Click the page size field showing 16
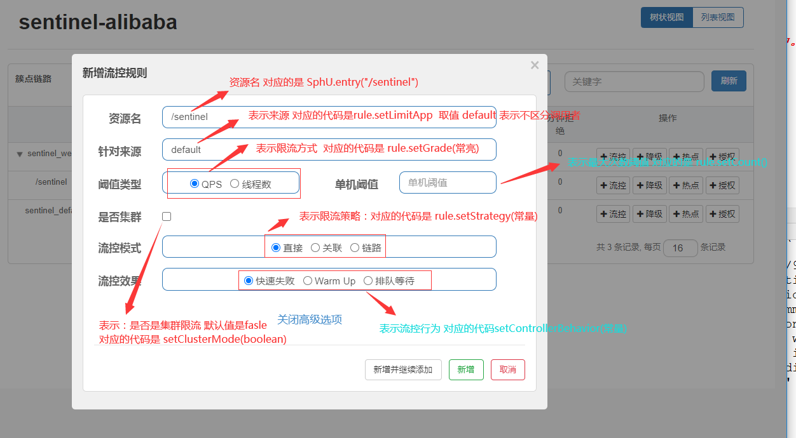The width and height of the screenshot is (796, 438). 680,248
